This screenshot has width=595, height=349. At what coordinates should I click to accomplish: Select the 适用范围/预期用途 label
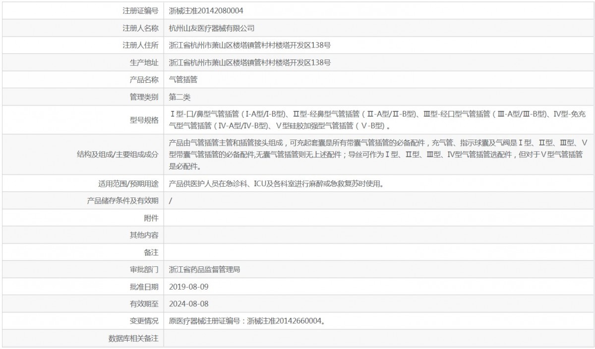[129, 184]
